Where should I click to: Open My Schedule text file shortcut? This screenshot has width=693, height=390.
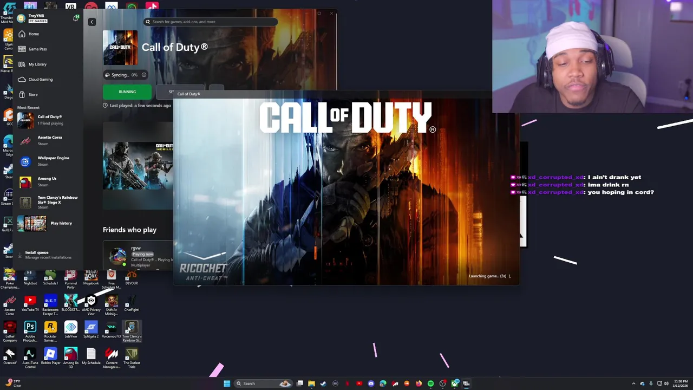click(x=91, y=356)
